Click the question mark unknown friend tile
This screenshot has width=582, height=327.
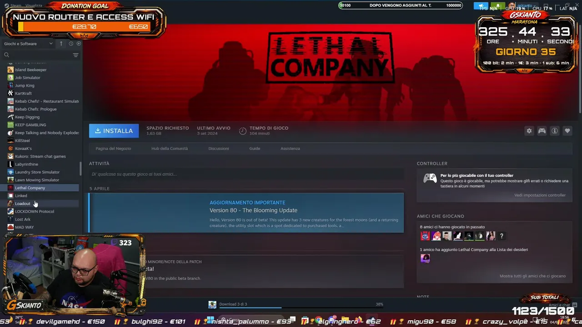click(x=502, y=236)
